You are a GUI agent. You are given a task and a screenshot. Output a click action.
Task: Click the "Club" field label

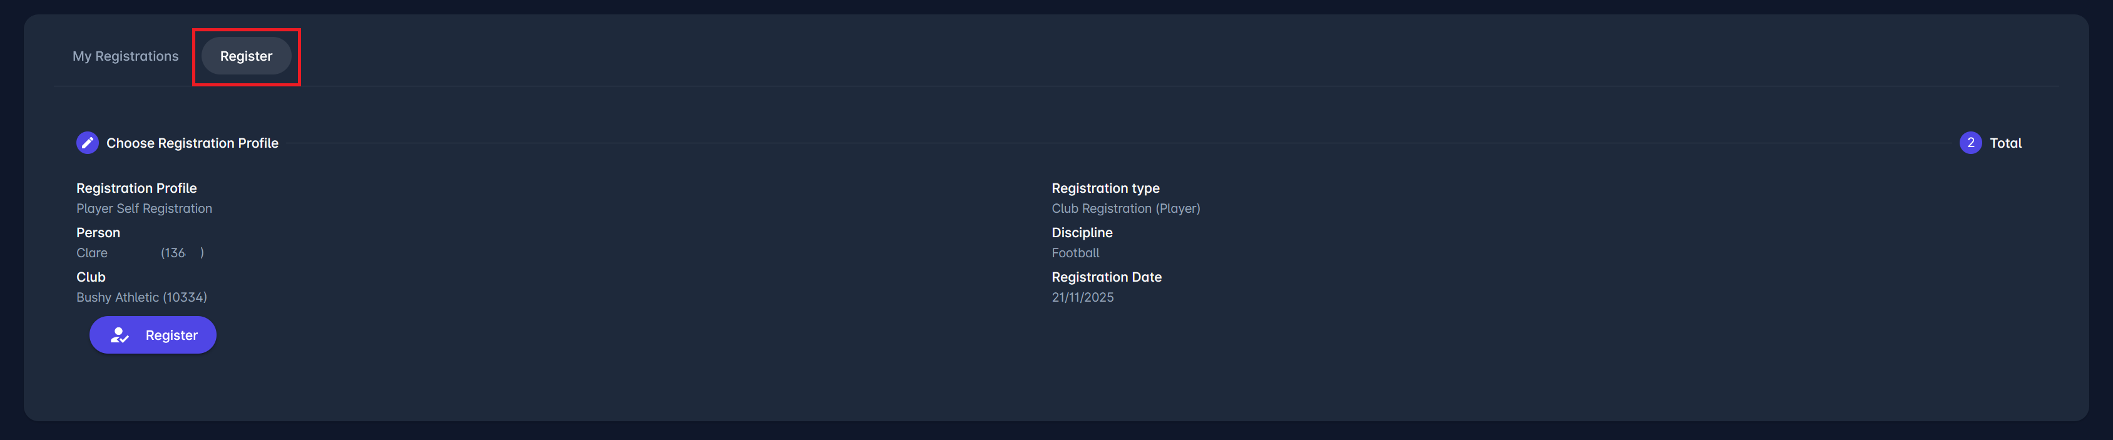point(90,277)
